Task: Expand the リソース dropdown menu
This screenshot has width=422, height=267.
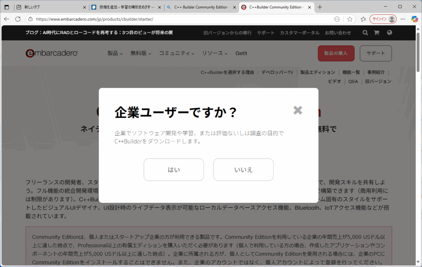Action: (214, 53)
